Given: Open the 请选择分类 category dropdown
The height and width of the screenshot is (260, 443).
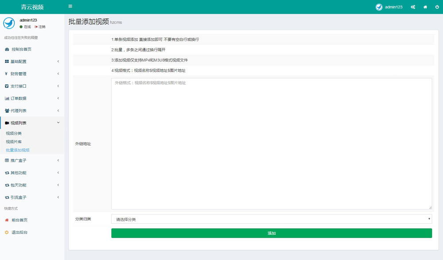Looking at the screenshot, I should [271, 219].
